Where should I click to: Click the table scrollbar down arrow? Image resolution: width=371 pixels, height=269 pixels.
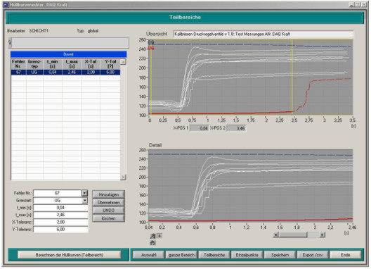[123, 177]
